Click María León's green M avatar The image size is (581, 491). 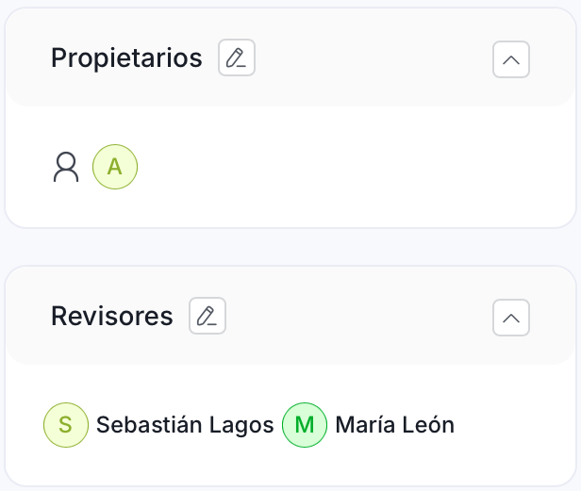click(x=305, y=425)
